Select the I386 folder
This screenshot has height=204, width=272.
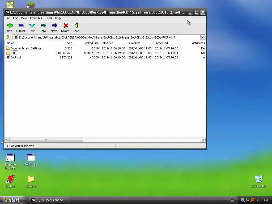pyautogui.click(x=13, y=53)
